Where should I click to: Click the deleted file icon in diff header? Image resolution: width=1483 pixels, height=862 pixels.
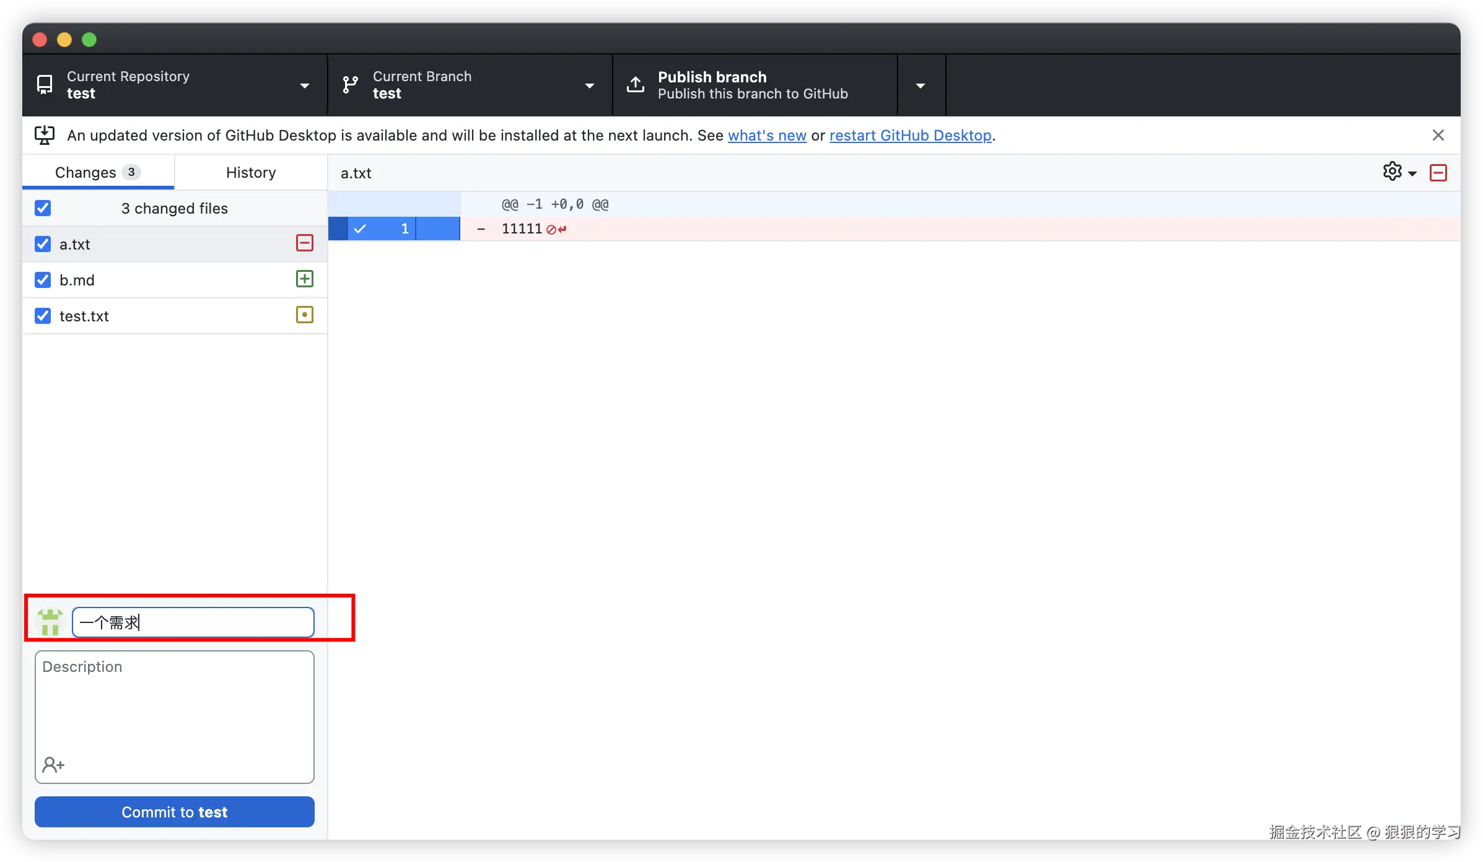1438,173
